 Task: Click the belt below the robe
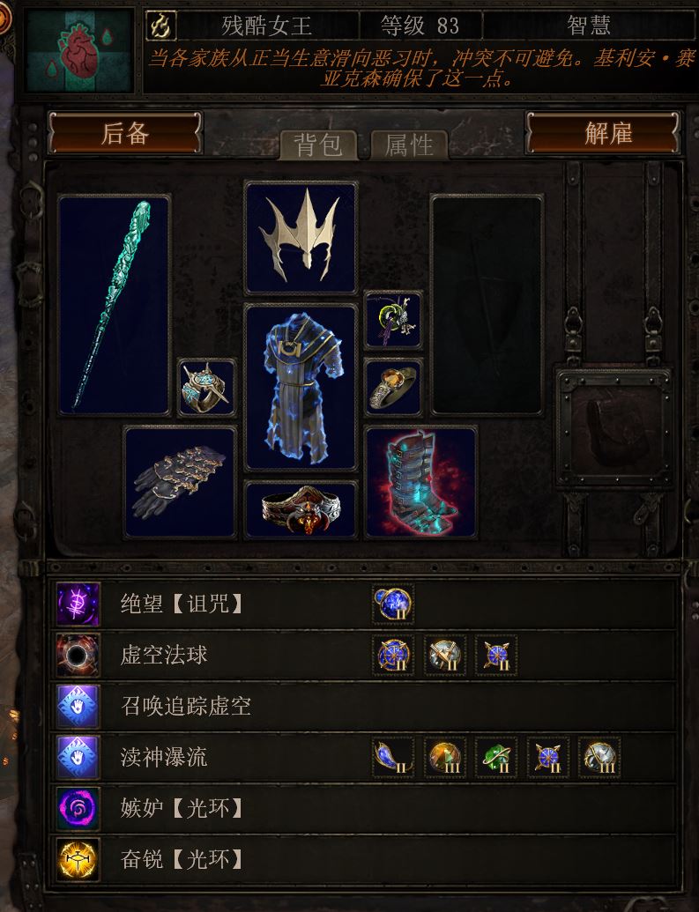(x=301, y=509)
